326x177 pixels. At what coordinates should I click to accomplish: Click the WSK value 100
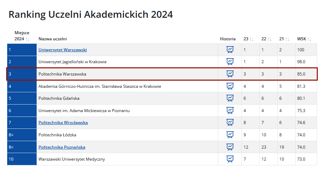click(x=301, y=50)
